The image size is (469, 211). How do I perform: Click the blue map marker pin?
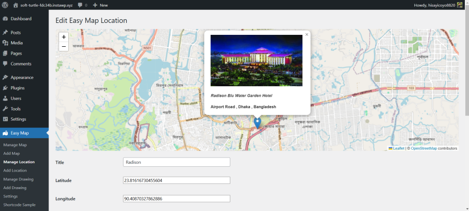tap(257, 123)
